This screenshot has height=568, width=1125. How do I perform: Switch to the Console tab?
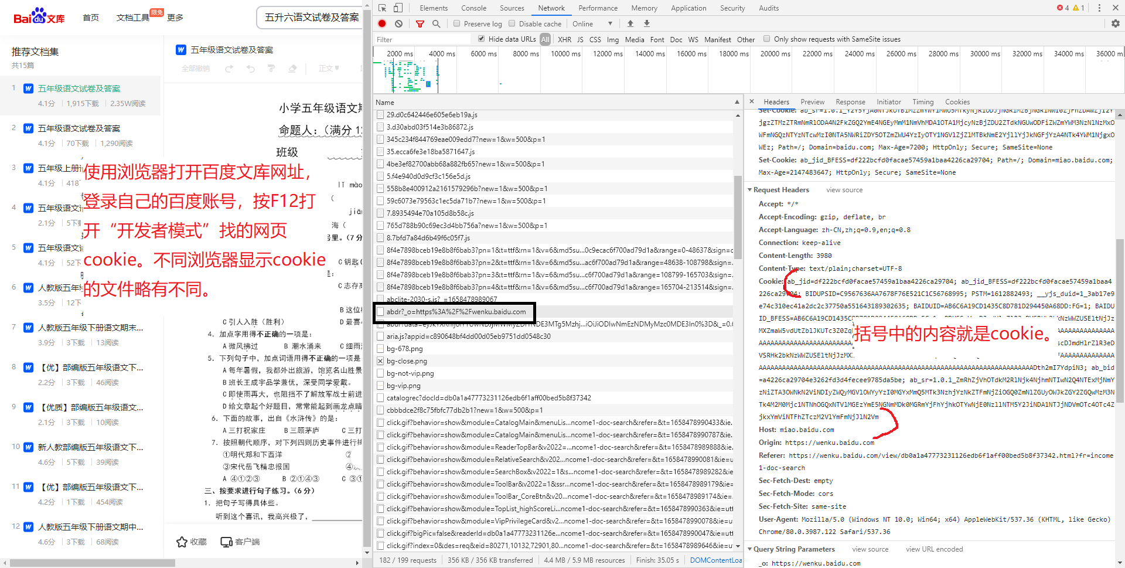473,8
